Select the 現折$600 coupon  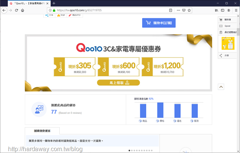[x=118, y=67]
